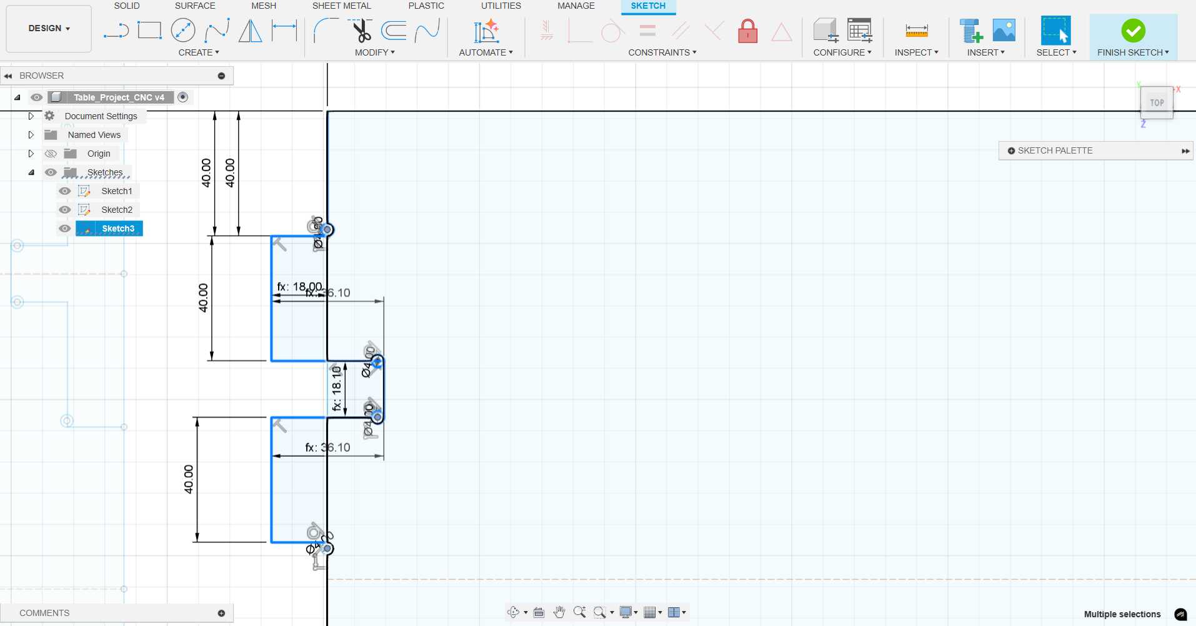
Task: Activate the Trim scissors tool
Action: [361, 31]
